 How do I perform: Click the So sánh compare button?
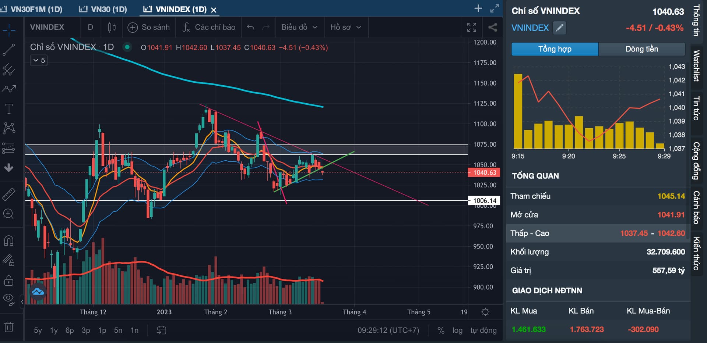point(149,27)
